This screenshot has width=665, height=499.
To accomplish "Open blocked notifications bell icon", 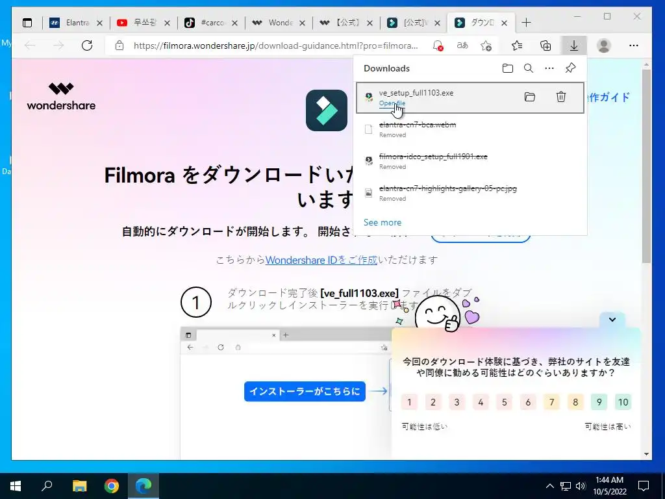I will pyautogui.click(x=438, y=45).
